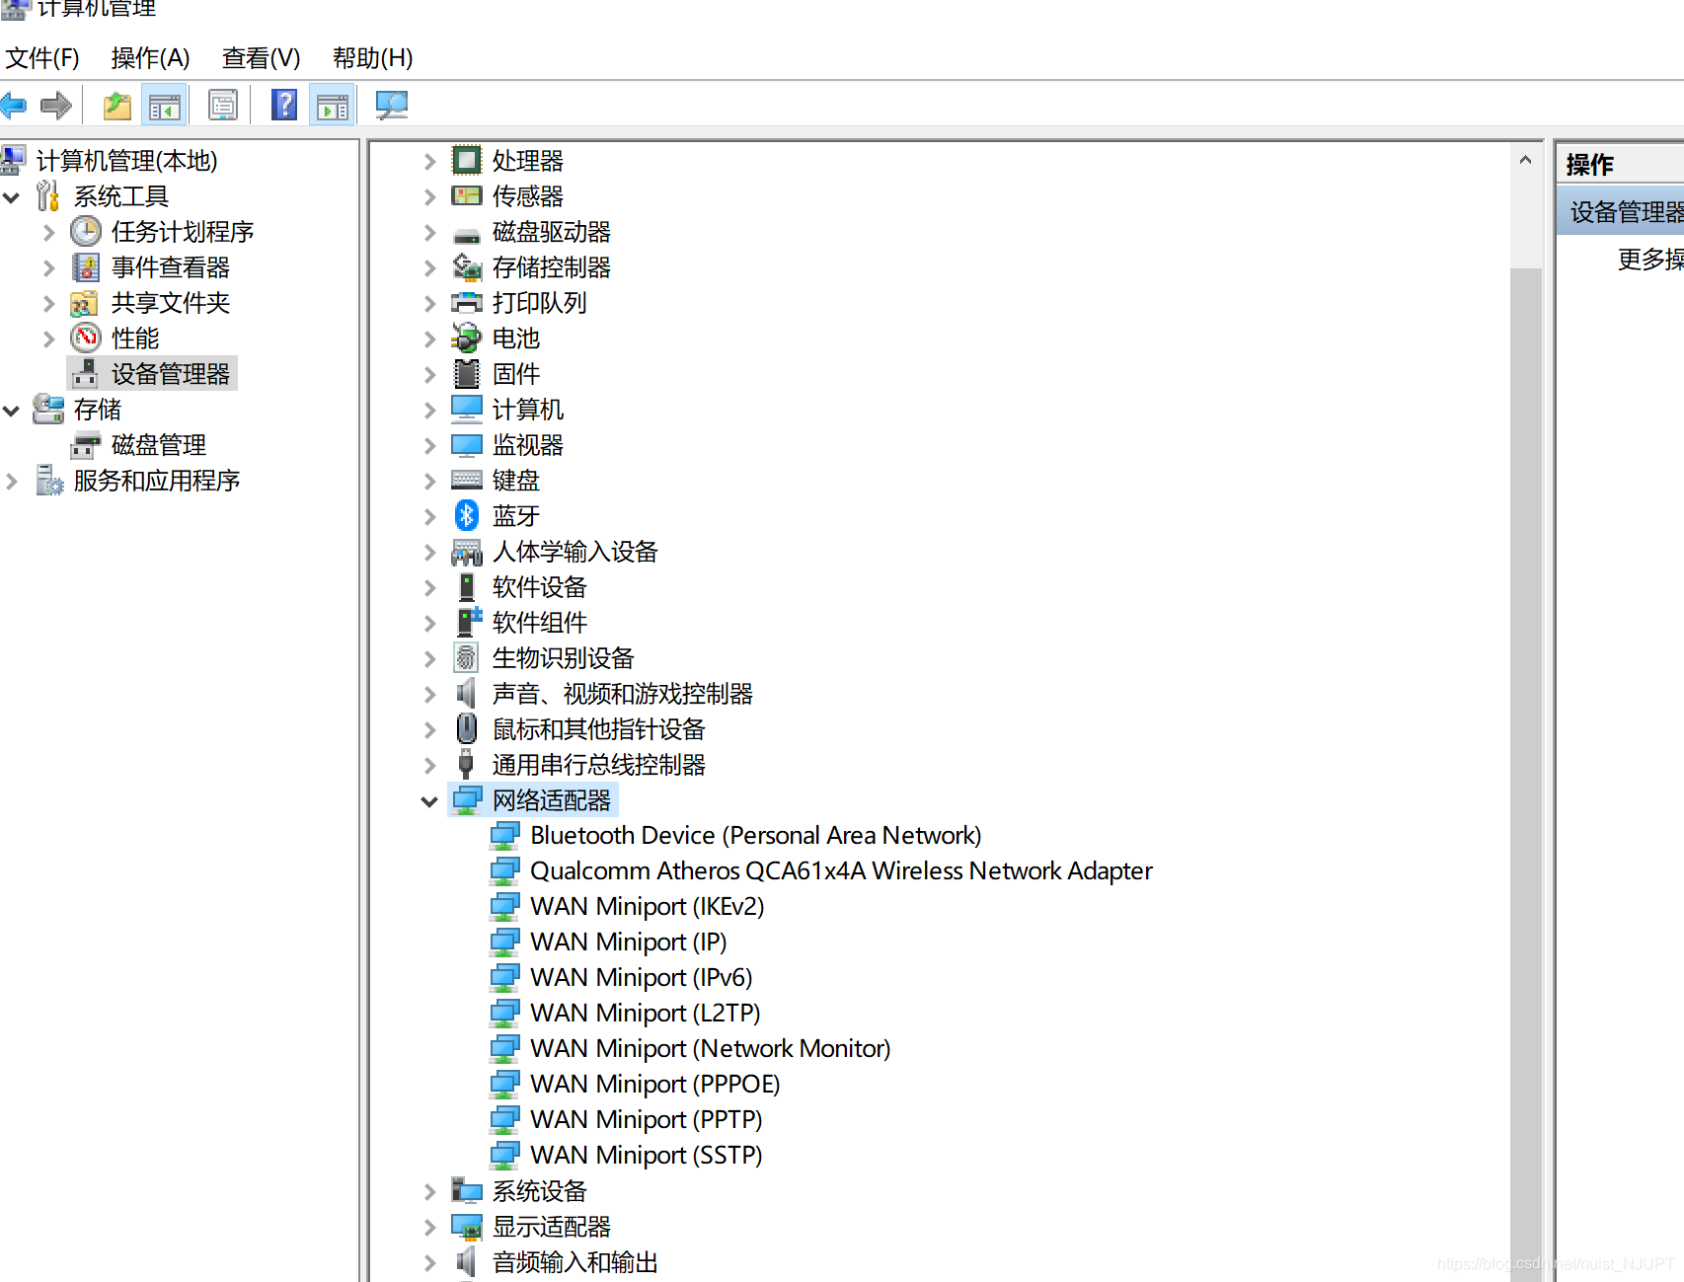
Task: Select WAN Miniport (Network Monitor)
Action: click(x=711, y=1049)
